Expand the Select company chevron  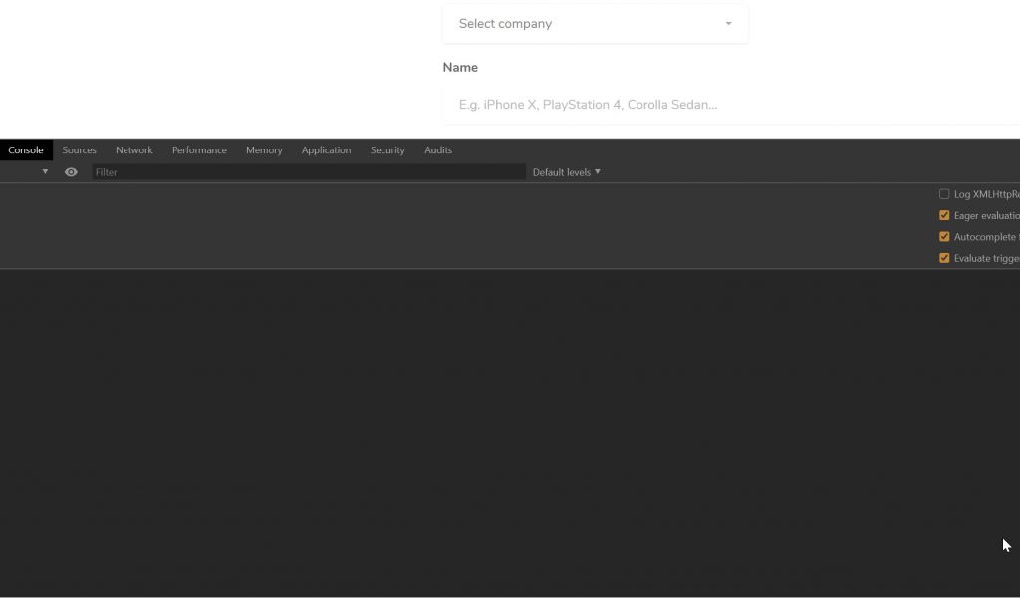(x=727, y=23)
